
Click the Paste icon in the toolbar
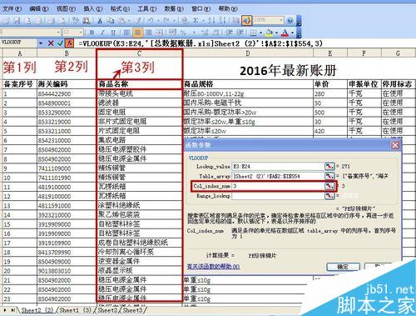coord(122,21)
